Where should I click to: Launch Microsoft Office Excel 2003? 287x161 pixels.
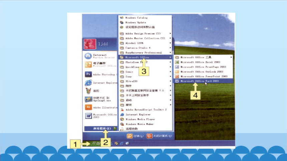(203, 62)
